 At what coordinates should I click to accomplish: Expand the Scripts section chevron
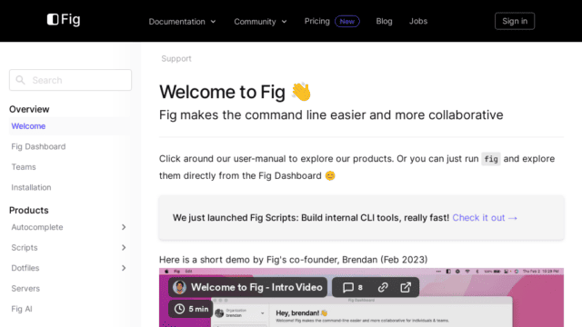click(124, 247)
